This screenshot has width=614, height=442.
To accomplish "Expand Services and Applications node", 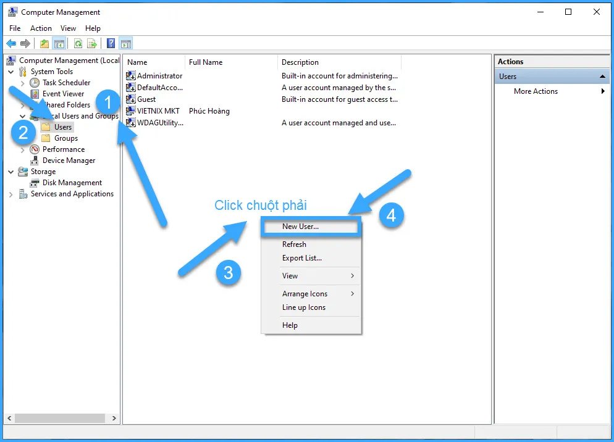I will coord(11,194).
